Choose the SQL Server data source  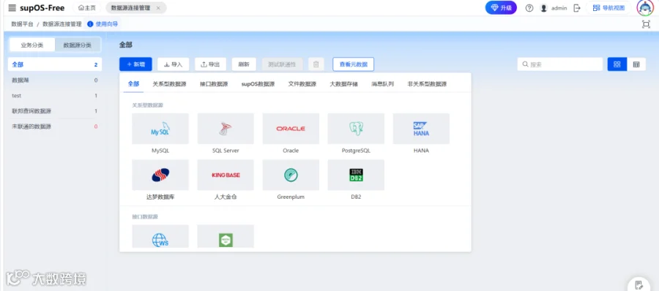pos(226,129)
